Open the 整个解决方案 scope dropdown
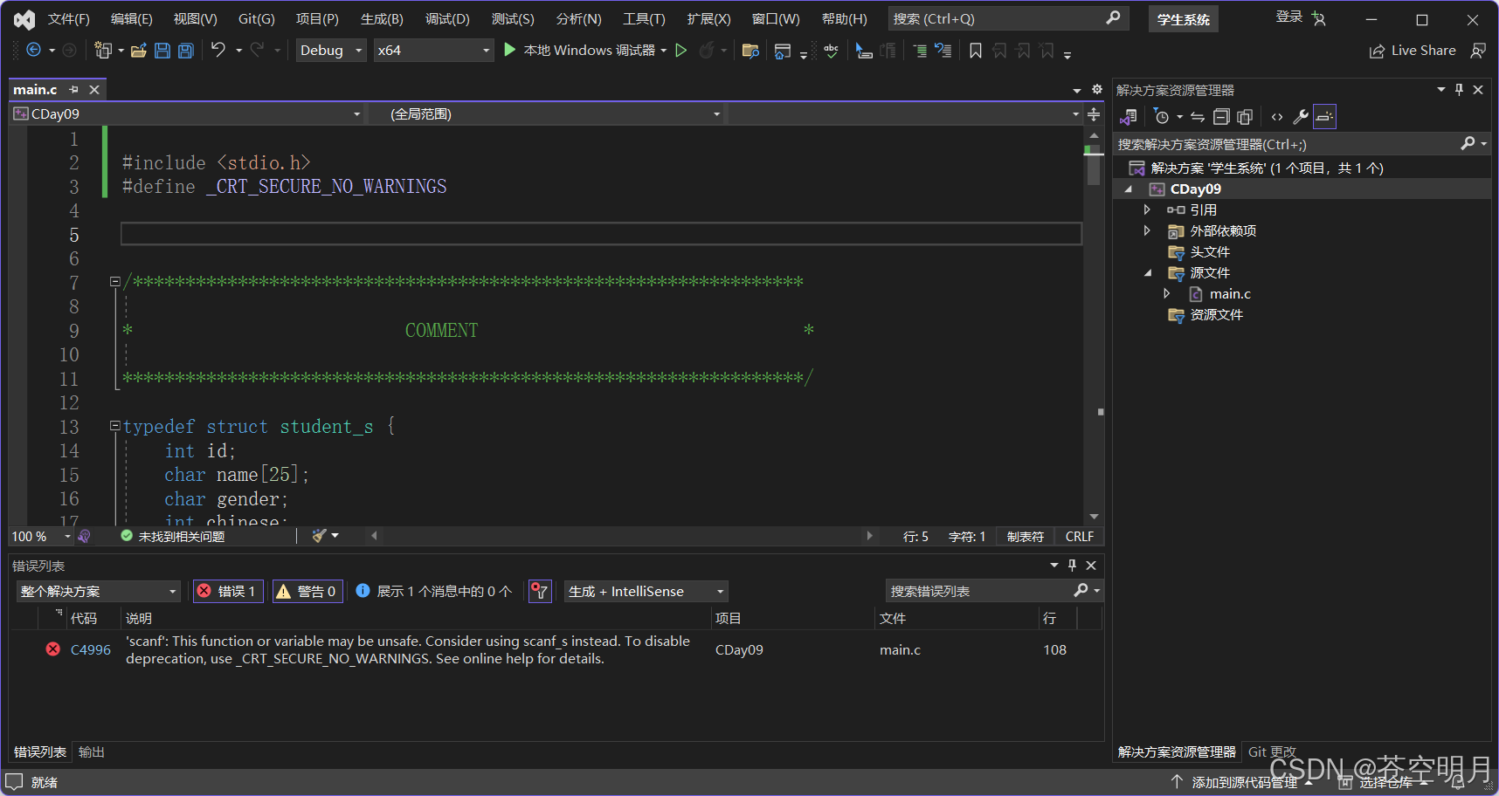The width and height of the screenshot is (1499, 796). pyautogui.click(x=98, y=591)
